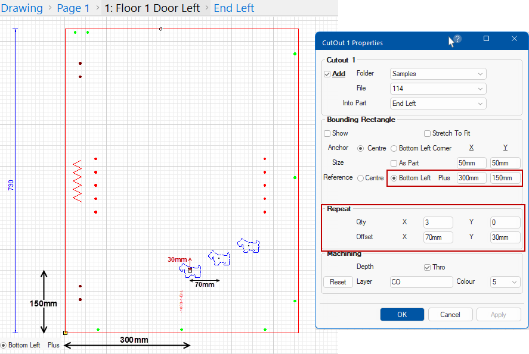Click the Offset Y field showing 30mm
Screen dimensions: 529x354
coord(505,237)
